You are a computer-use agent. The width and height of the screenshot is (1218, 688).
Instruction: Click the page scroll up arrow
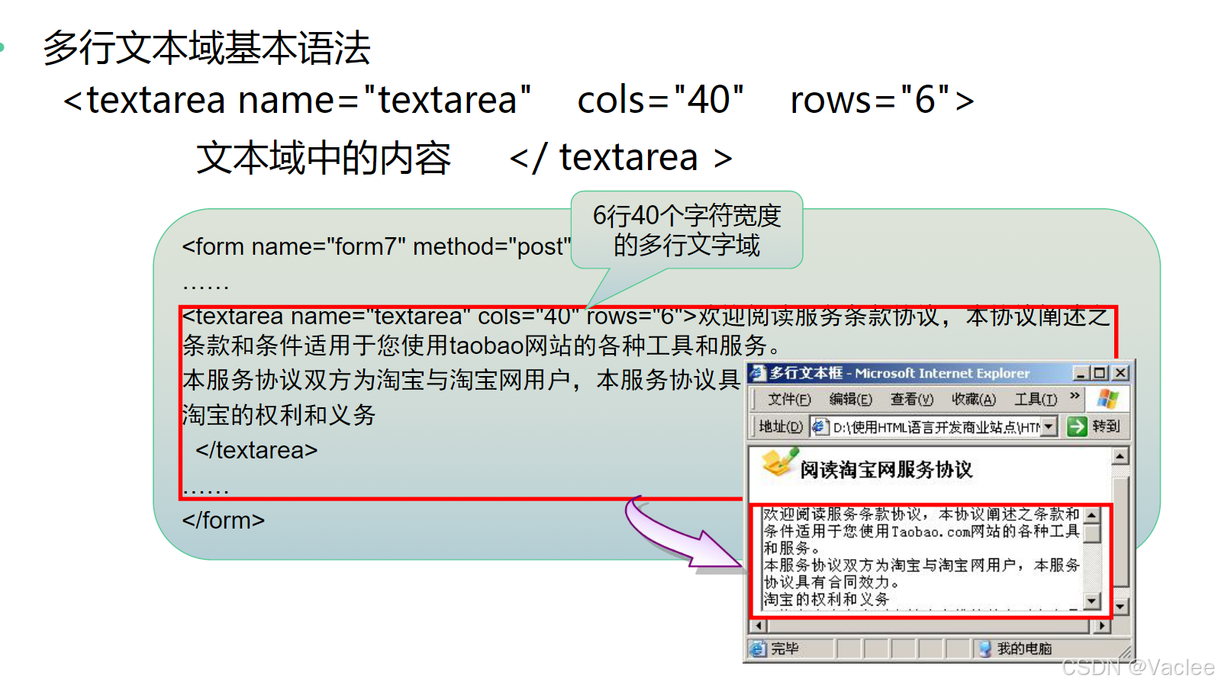[x=1120, y=456]
